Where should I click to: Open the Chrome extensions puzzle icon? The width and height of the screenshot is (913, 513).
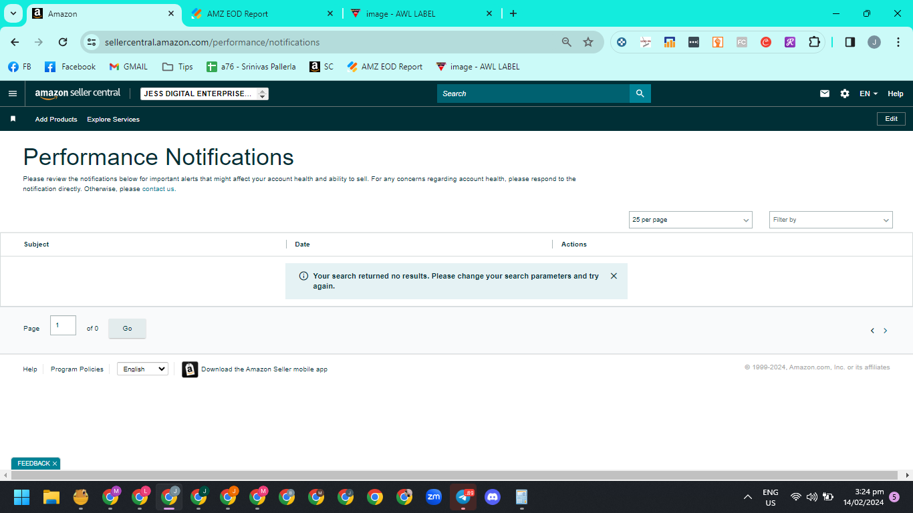pos(814,42)
